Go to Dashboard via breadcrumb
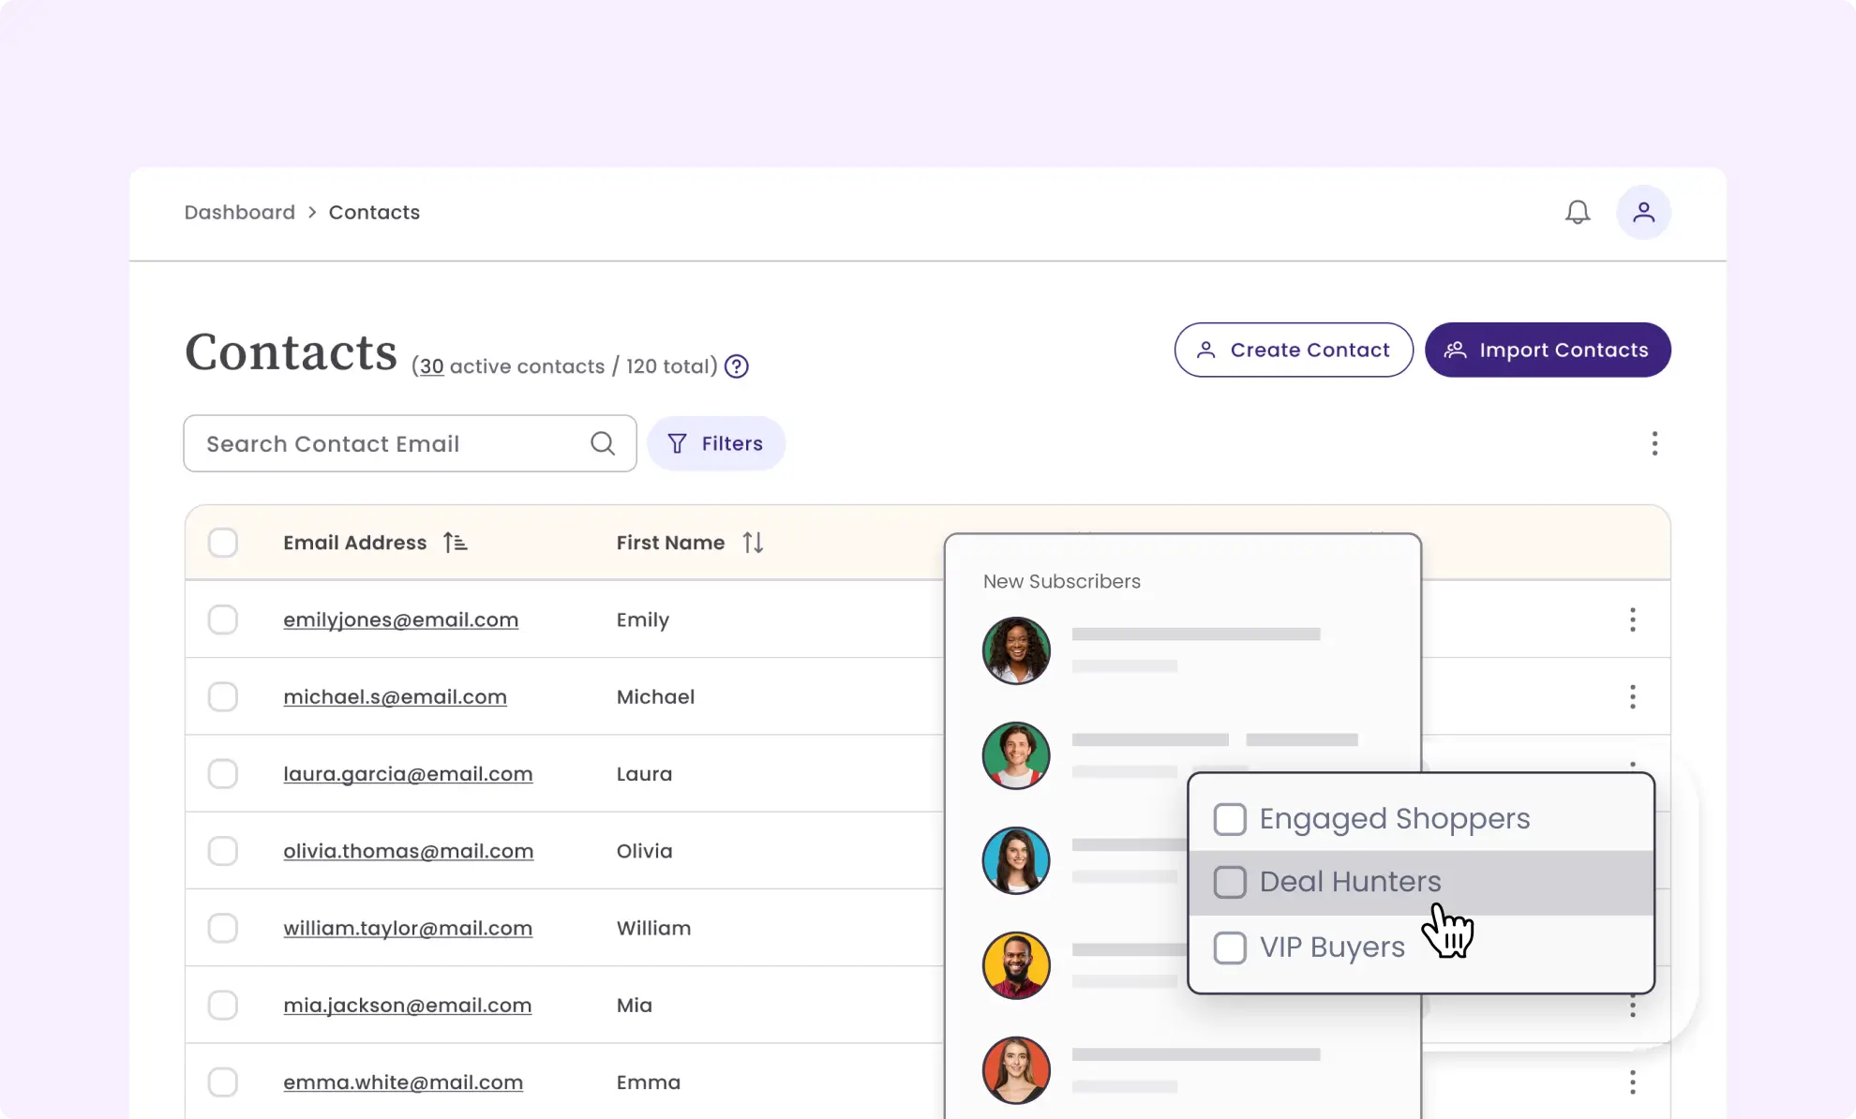Image resolution: width=1856 pixels, height=1119 pixels. click(239, 212)
